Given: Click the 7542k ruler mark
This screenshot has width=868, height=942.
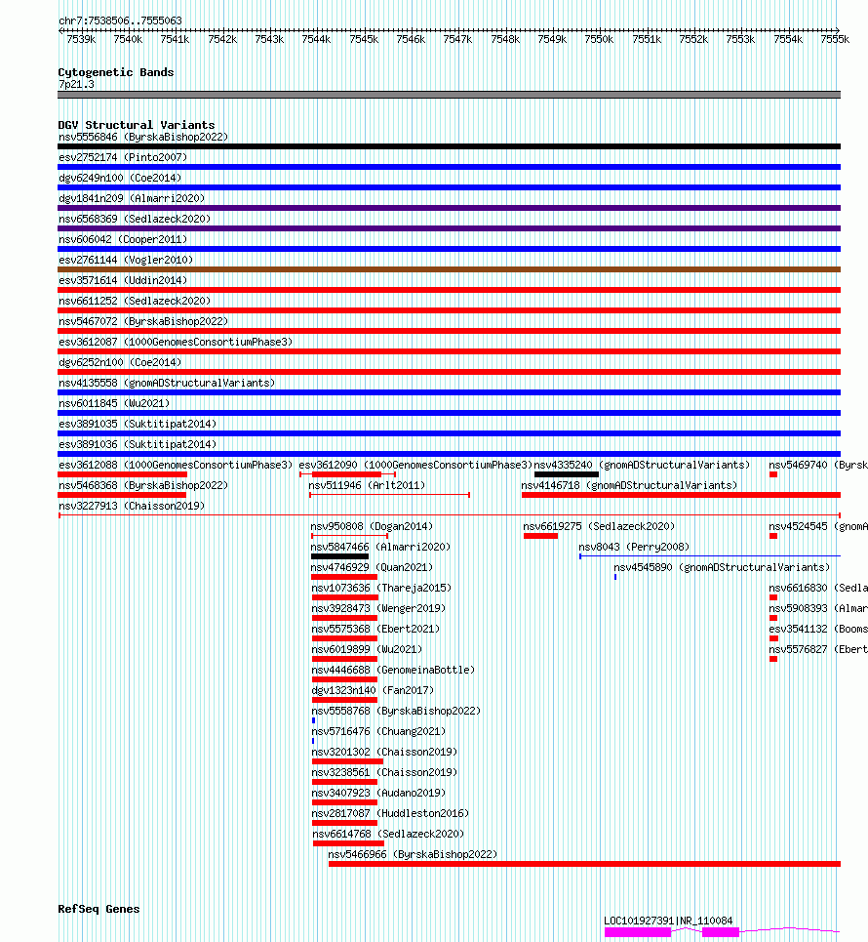Looking at the screenshot, I should click(222, 39).
